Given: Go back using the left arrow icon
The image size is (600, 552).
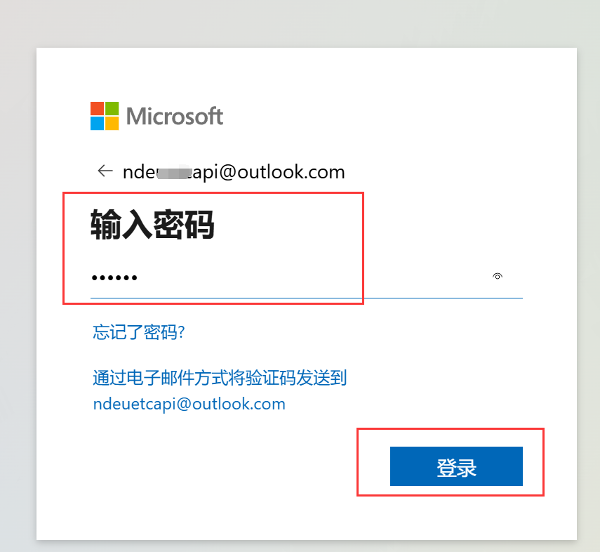Looking at the screenshot, I should [105, 171].
